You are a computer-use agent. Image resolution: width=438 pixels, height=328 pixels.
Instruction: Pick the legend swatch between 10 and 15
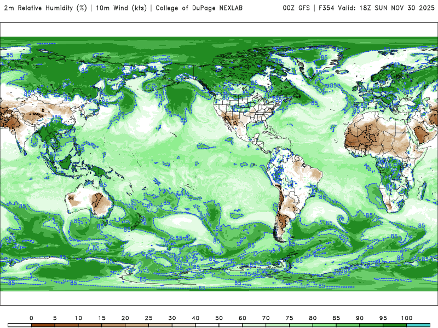click(x=90, y=325)
